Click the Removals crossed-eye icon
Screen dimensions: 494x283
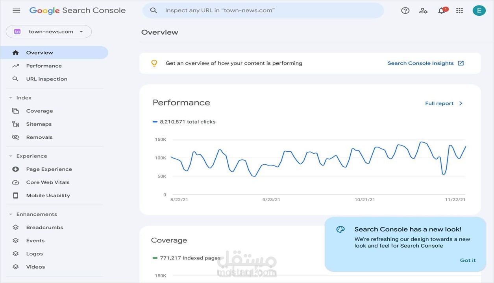[x=16, y=137]
